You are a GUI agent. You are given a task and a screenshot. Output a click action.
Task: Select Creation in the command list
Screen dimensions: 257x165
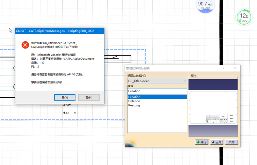point(157,97)
